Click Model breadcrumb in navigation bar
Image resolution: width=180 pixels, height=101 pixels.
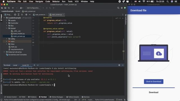(x=18, y=11)
